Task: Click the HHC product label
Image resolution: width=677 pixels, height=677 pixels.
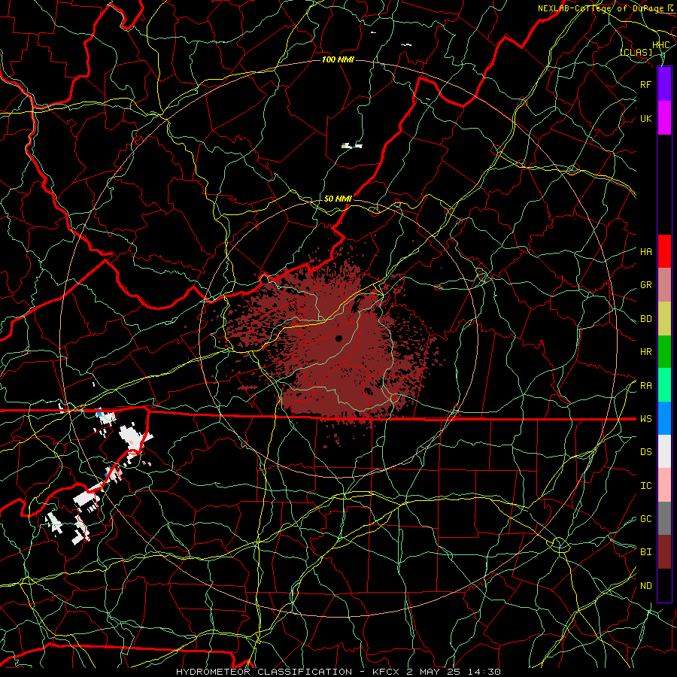Action: (661, 45)
